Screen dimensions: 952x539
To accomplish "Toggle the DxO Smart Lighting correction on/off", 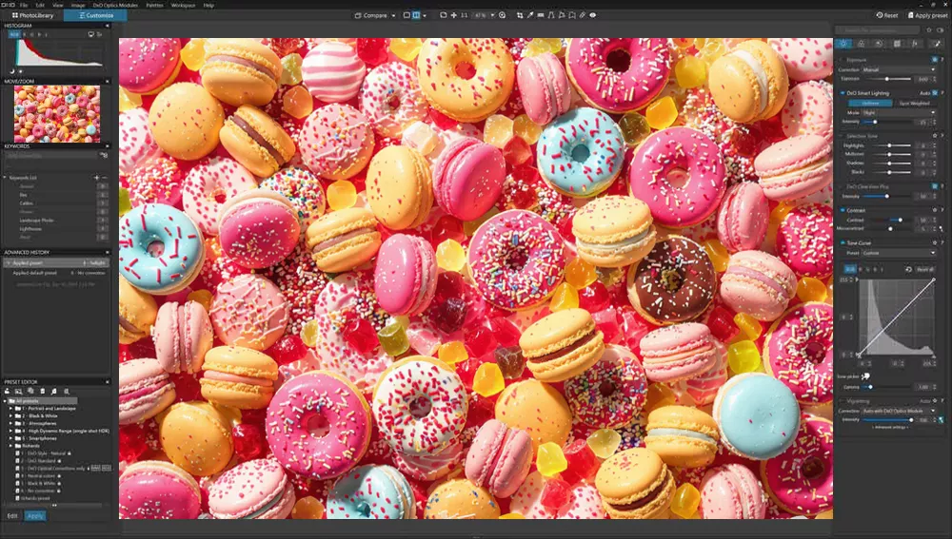I will tap(843, 93).
